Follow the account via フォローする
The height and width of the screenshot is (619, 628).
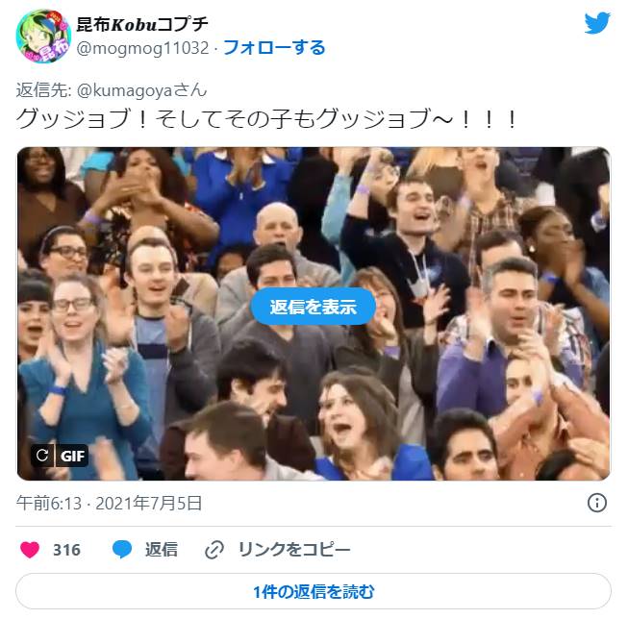click(x=274, y=48)
